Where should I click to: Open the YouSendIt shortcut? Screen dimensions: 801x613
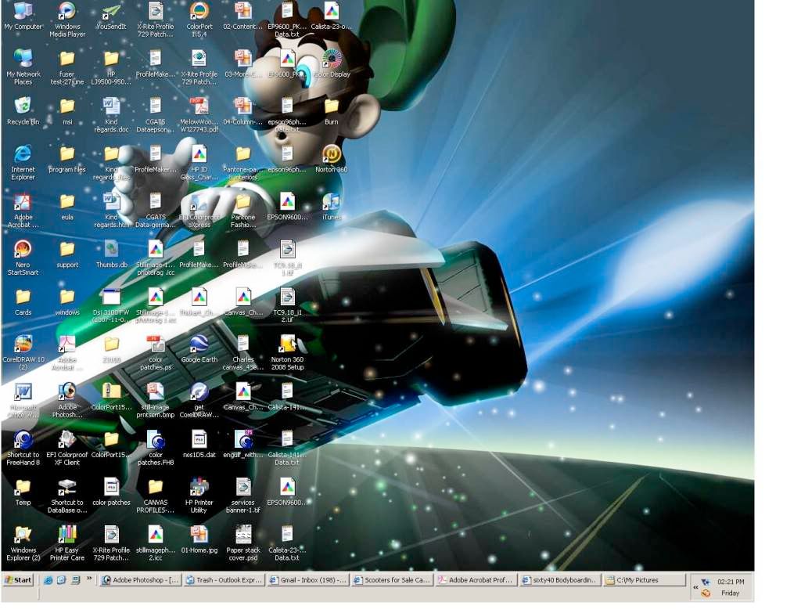pos(111,16)
